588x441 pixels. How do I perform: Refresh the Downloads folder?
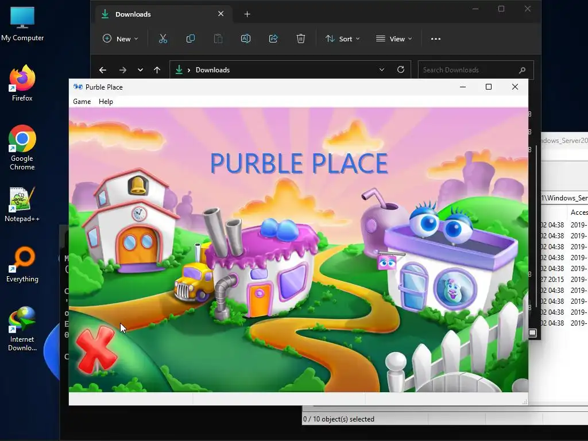(x=401, y=69)
